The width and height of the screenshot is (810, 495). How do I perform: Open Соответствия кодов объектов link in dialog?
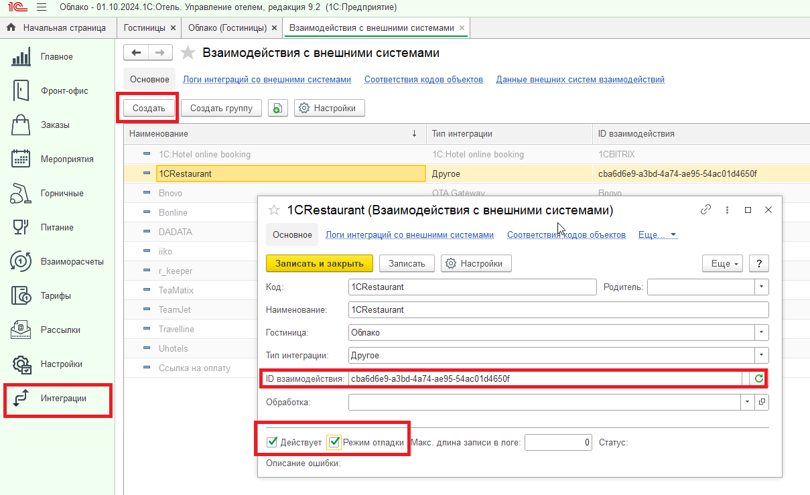(566, 235)
